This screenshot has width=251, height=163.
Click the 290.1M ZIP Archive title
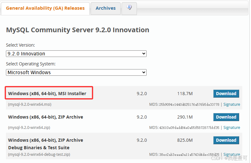[46, 117]
